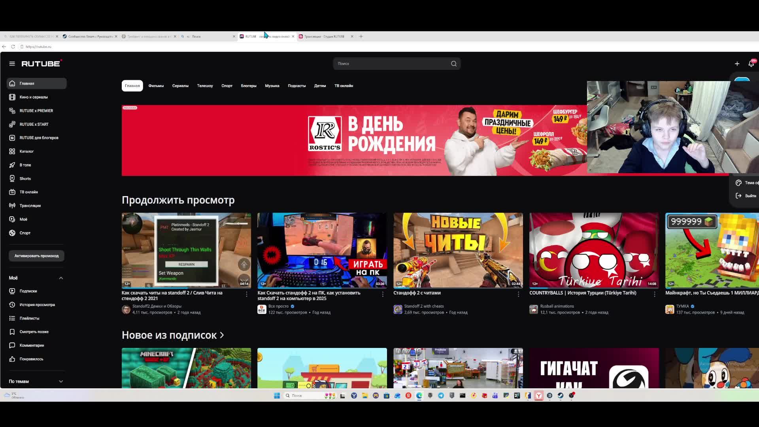
Task: Click the Активировать промокод button
Action: [x=36, y=256]
